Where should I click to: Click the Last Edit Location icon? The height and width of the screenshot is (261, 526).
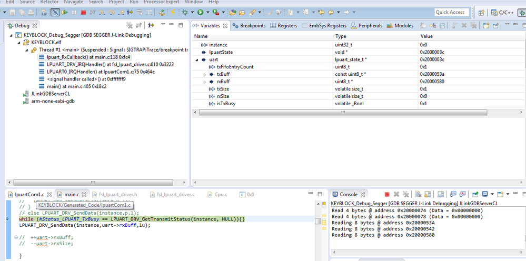(321, 13)
